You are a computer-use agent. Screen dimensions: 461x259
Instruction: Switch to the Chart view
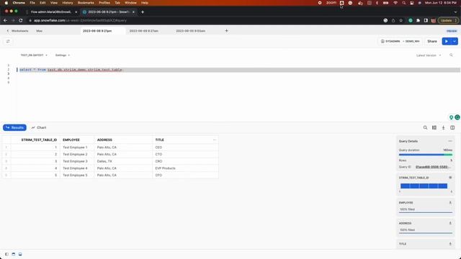pos(39,127)
